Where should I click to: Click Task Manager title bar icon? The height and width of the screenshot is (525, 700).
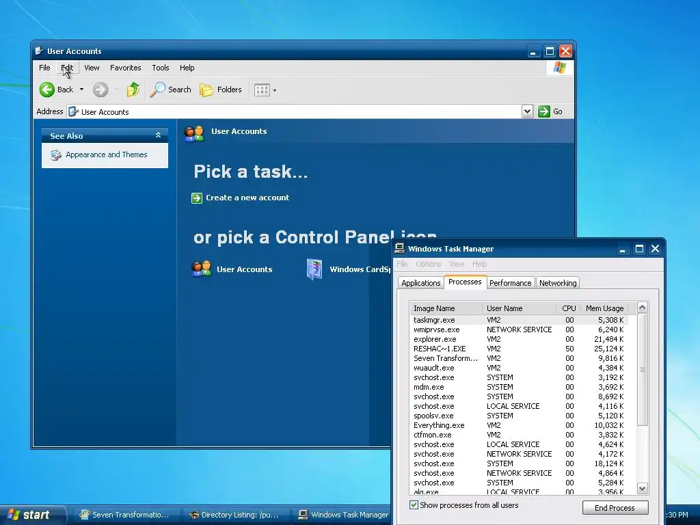pos(399,248)
